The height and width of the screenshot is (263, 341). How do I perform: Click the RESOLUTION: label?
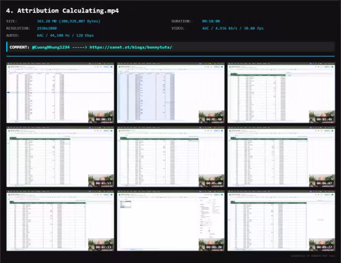pos(18,29)
